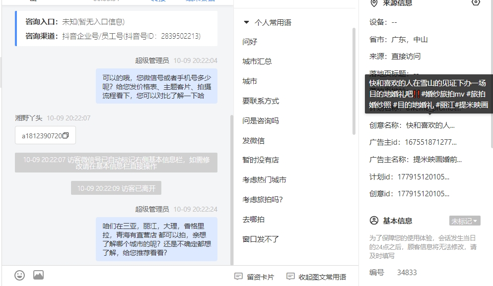Click the 设备 row in 来源信息
Image resolution: width=493 pixels, height=286 pixels.
coord(383,22)
